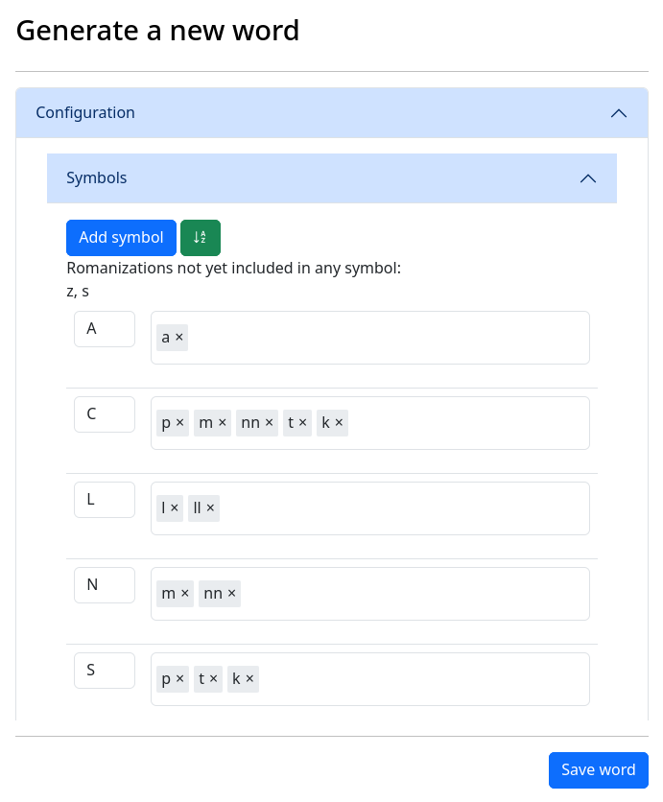Collapse the Symbols section chevron
663x802 pixels.
pos(588,178)
